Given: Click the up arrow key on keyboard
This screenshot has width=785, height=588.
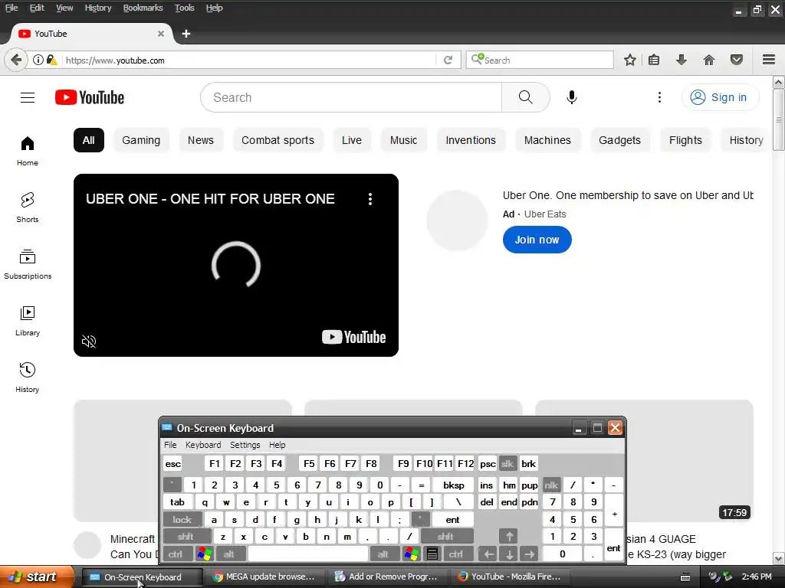Looking at the screenshot, I should pyautogui.click(x=509, y=537).
